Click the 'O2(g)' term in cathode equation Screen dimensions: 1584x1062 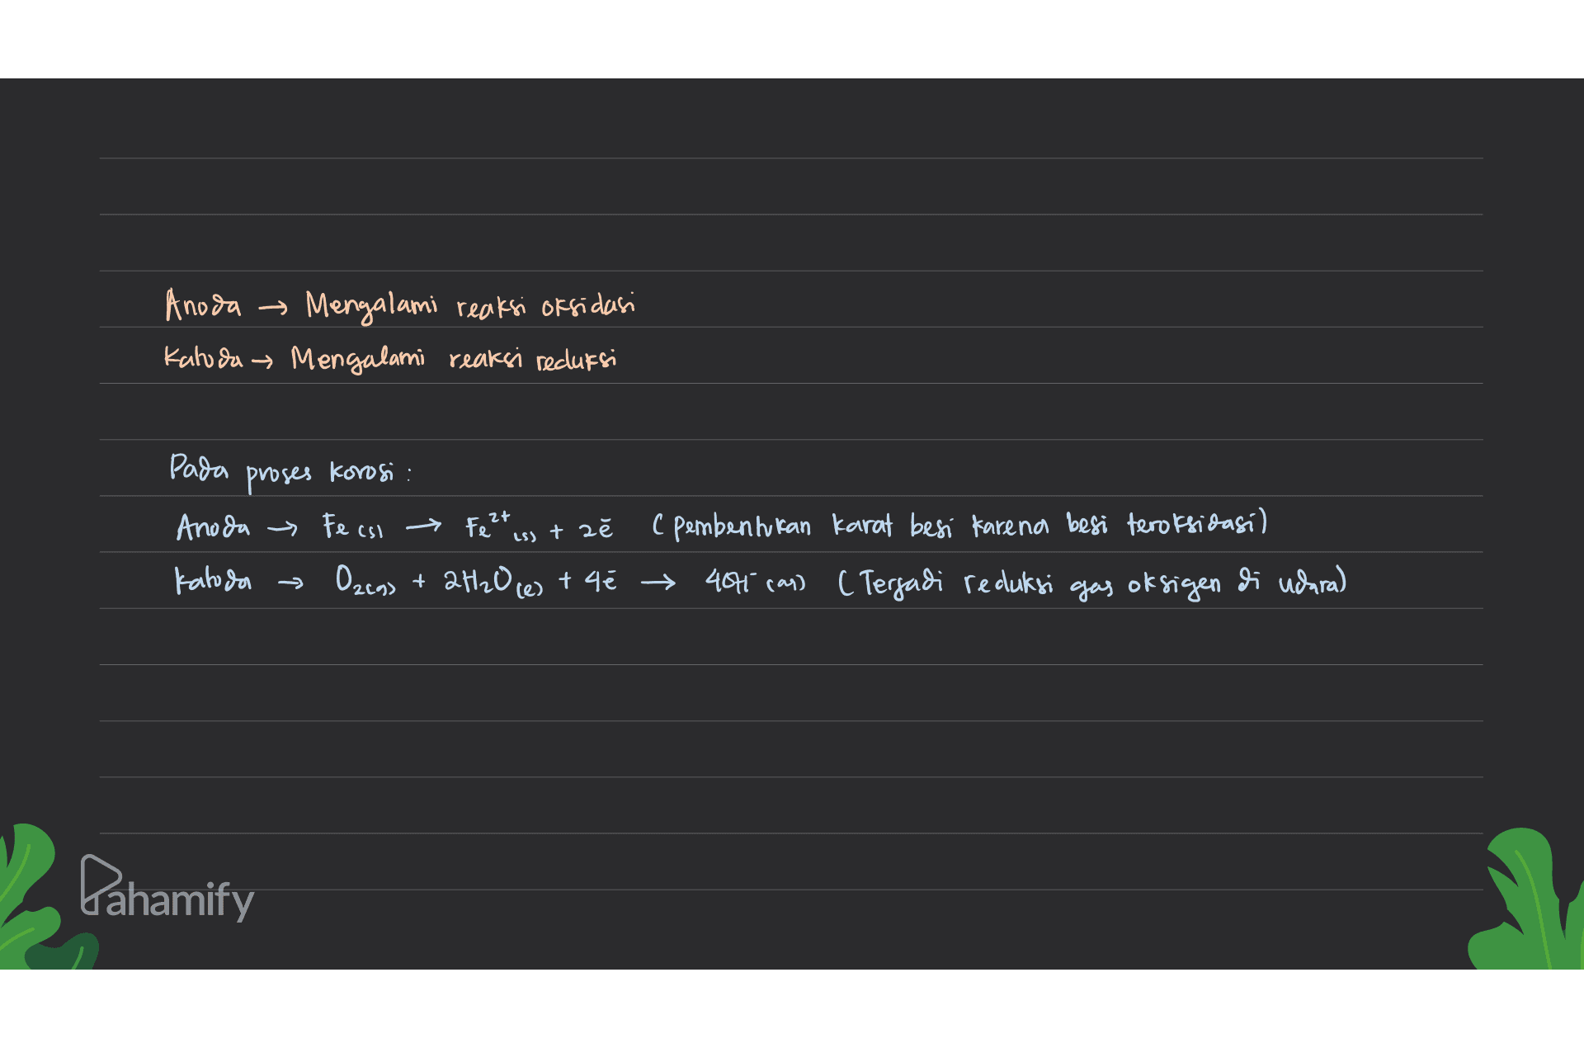point(365,583)
